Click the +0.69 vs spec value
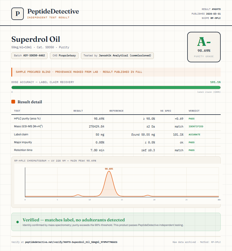Image resolution: width=232 pixels, height=251 pixels. (x=179, y=119)
